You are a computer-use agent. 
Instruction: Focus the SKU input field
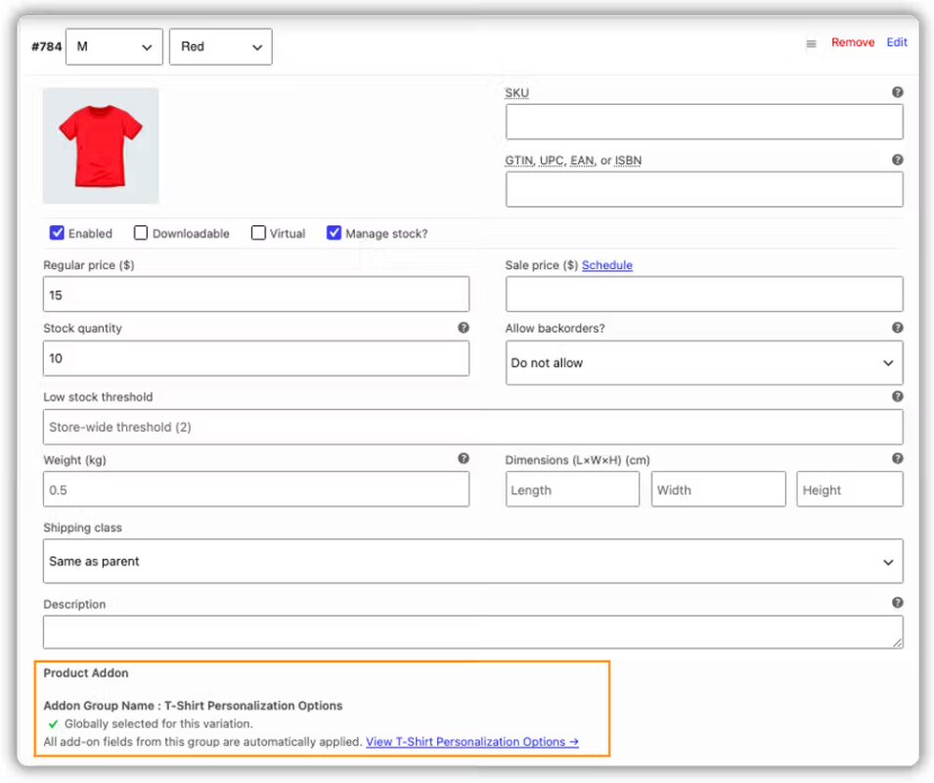click(704, 121)
